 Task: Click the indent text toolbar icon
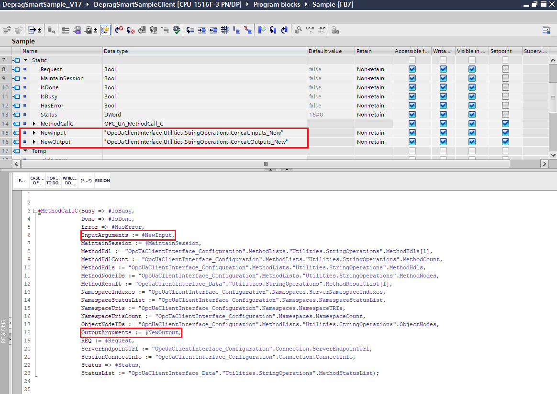pyautogui.click(x=201, y=30)
